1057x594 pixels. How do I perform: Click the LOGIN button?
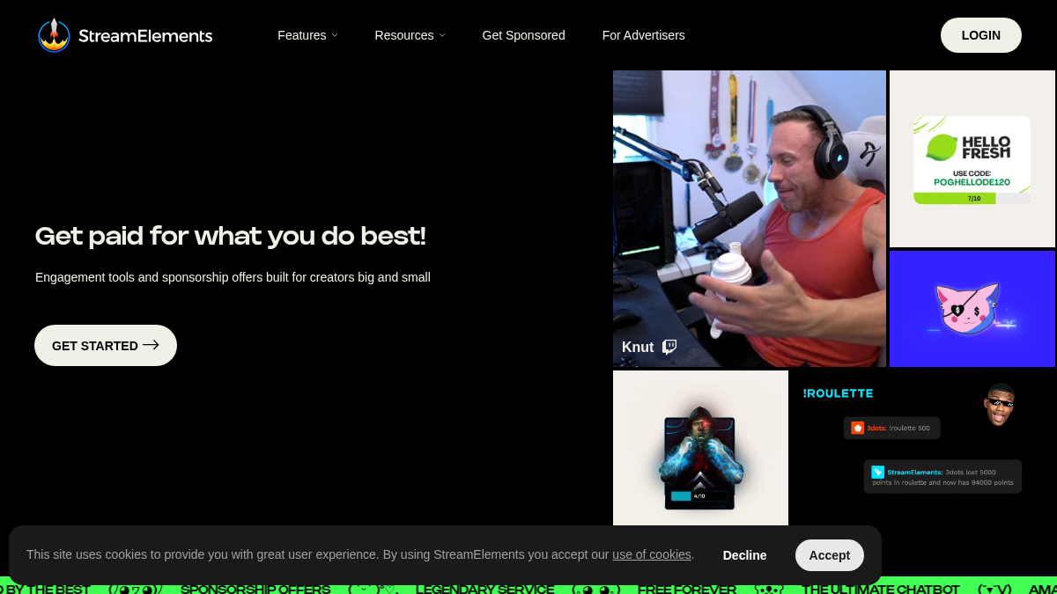click(x=981, y=35)
